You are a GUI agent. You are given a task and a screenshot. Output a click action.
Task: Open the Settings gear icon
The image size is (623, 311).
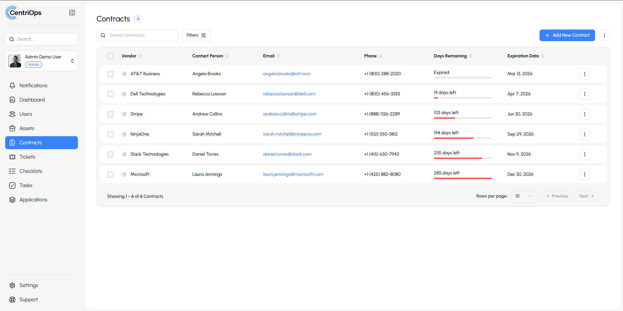click(12, 285)
